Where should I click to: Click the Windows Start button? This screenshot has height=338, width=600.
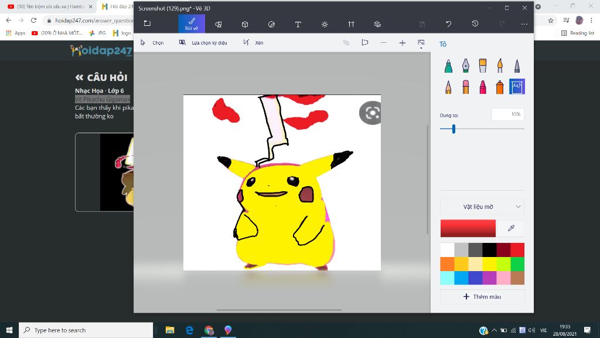click(x=9, y=330)
